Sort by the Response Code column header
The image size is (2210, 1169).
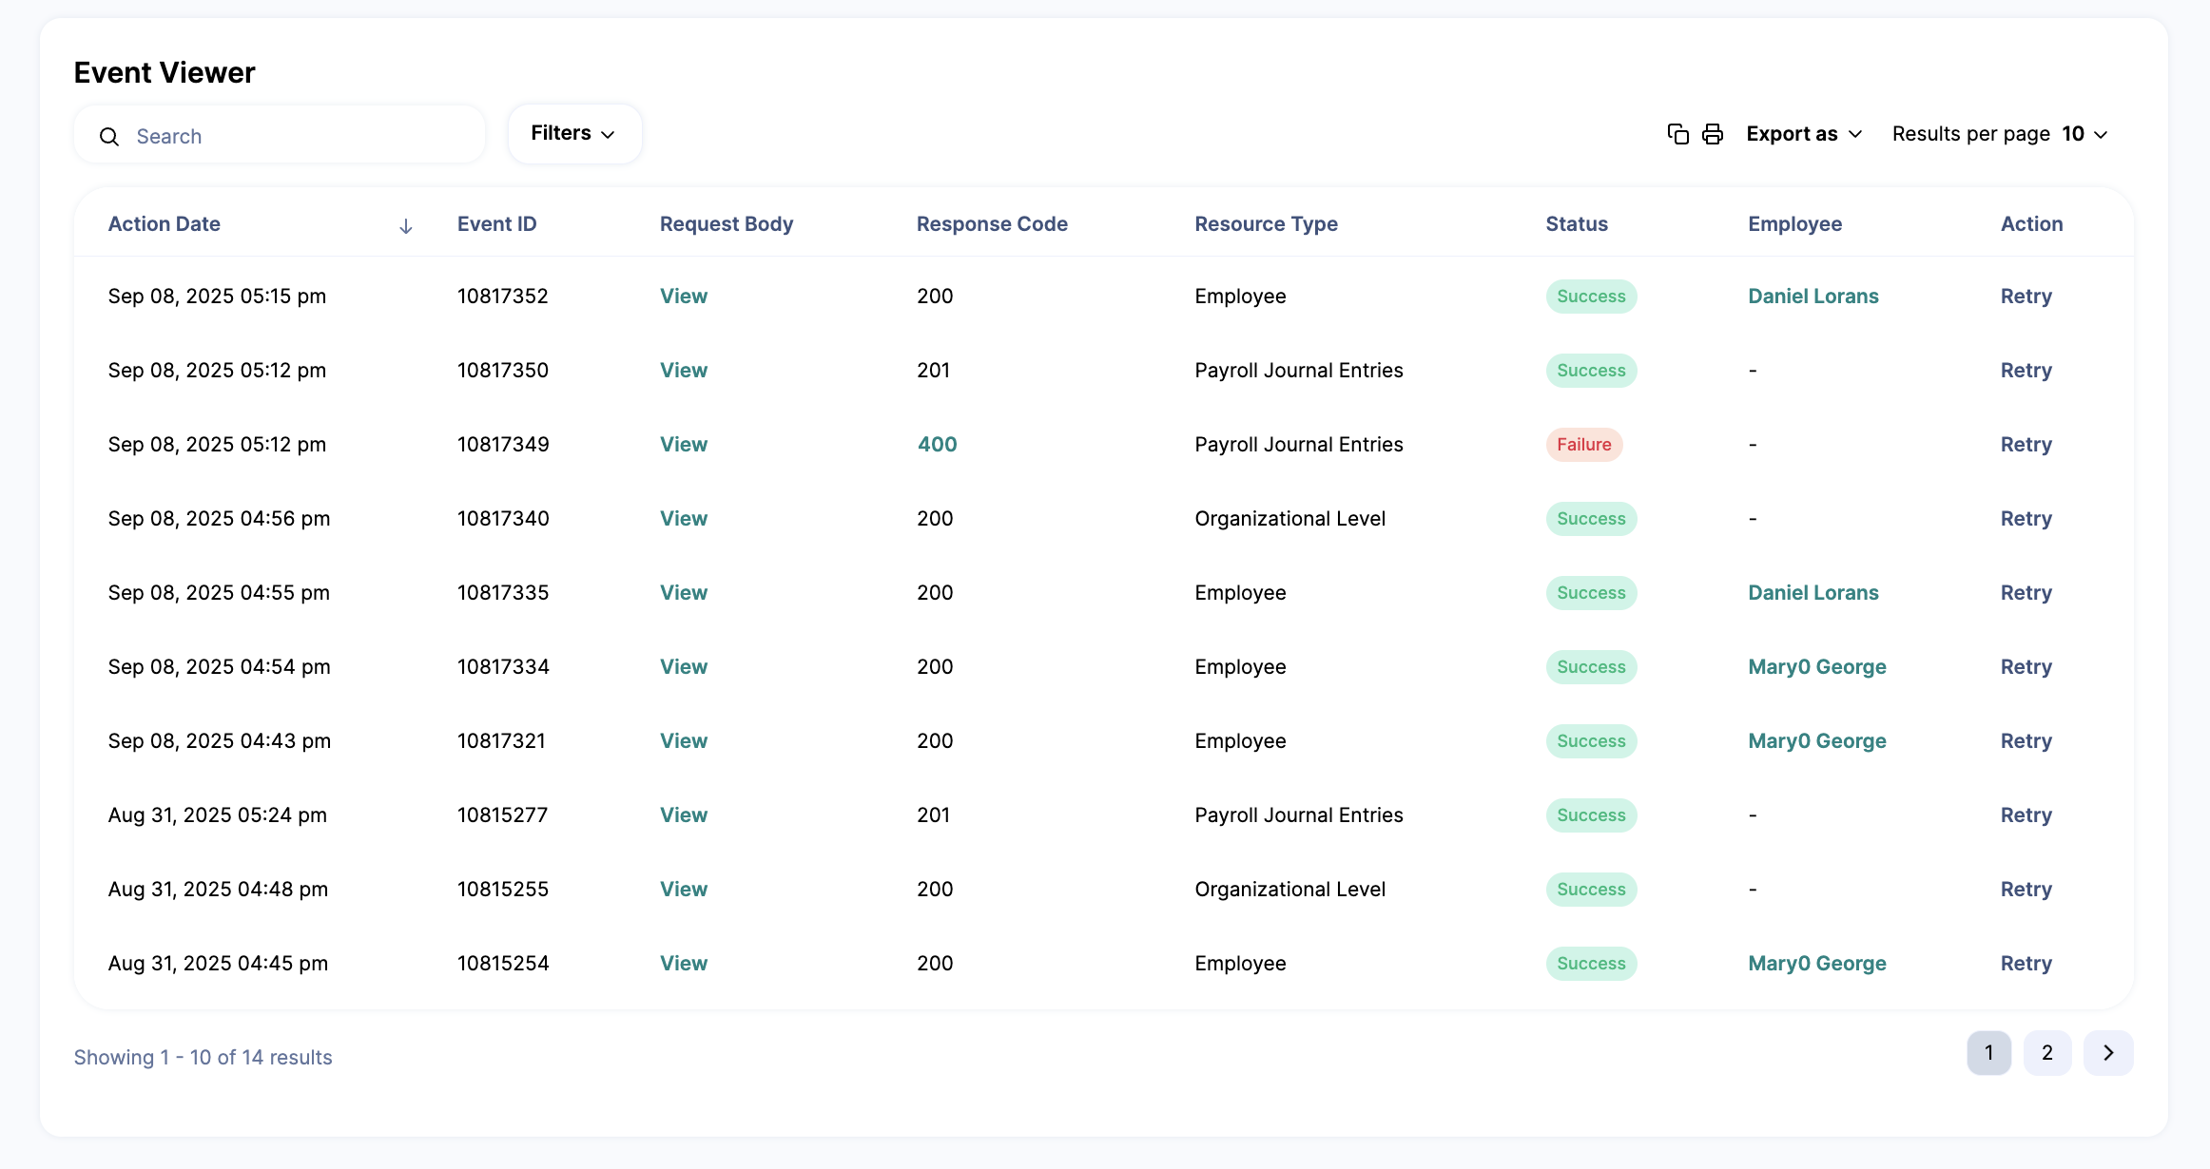click(991, 224)
